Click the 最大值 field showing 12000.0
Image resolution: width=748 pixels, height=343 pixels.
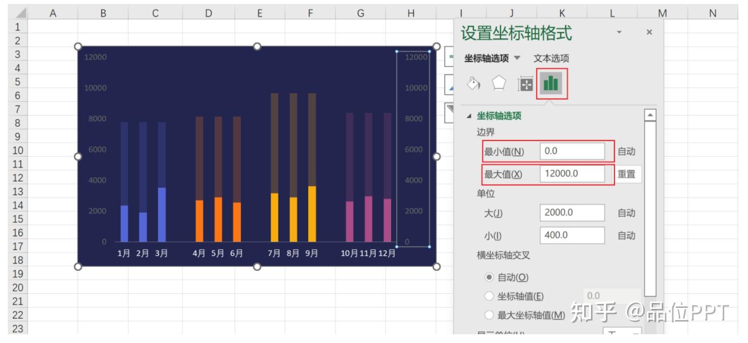(573, 174)
